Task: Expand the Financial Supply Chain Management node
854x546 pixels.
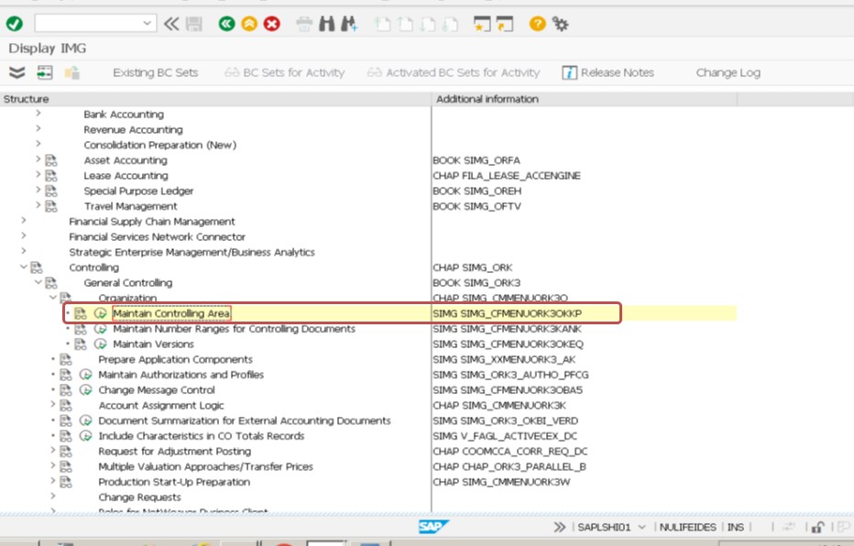Action: (x=24, y=221)
